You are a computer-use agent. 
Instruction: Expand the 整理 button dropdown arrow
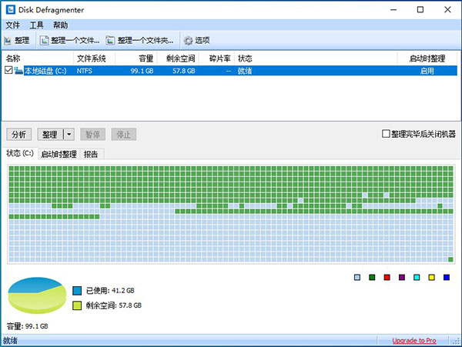pyautogui.click(x=69, y=134)
